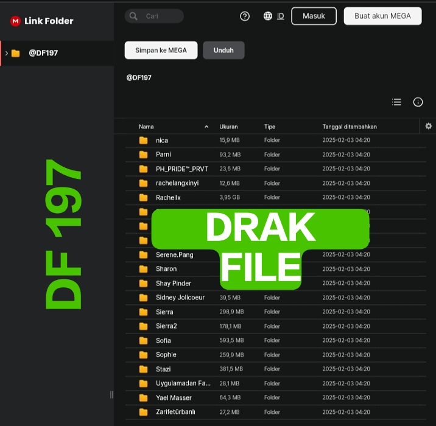Screen dimensions: 436x426
Task: Open the Uygulamadan Fa... folder name
Action: pos(183,383)
